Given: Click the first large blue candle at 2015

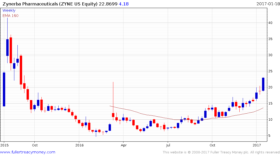Looking at the screenshot, I should 4,89.
